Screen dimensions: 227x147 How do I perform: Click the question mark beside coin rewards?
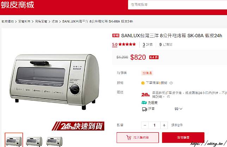pyautogui.click(x=171, y=83)
